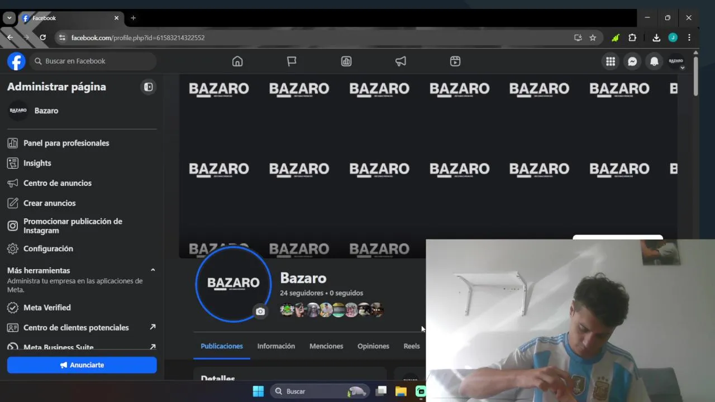The image size is (715, 402).
Task: Open the Bazaro account profile menu
Action: [x=676, y=61]
